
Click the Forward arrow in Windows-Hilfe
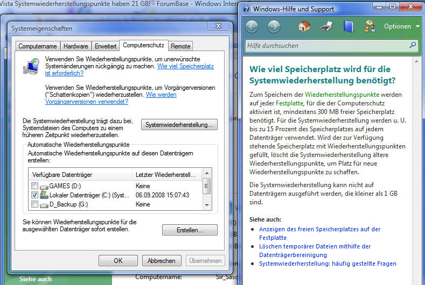pos(274,27)
